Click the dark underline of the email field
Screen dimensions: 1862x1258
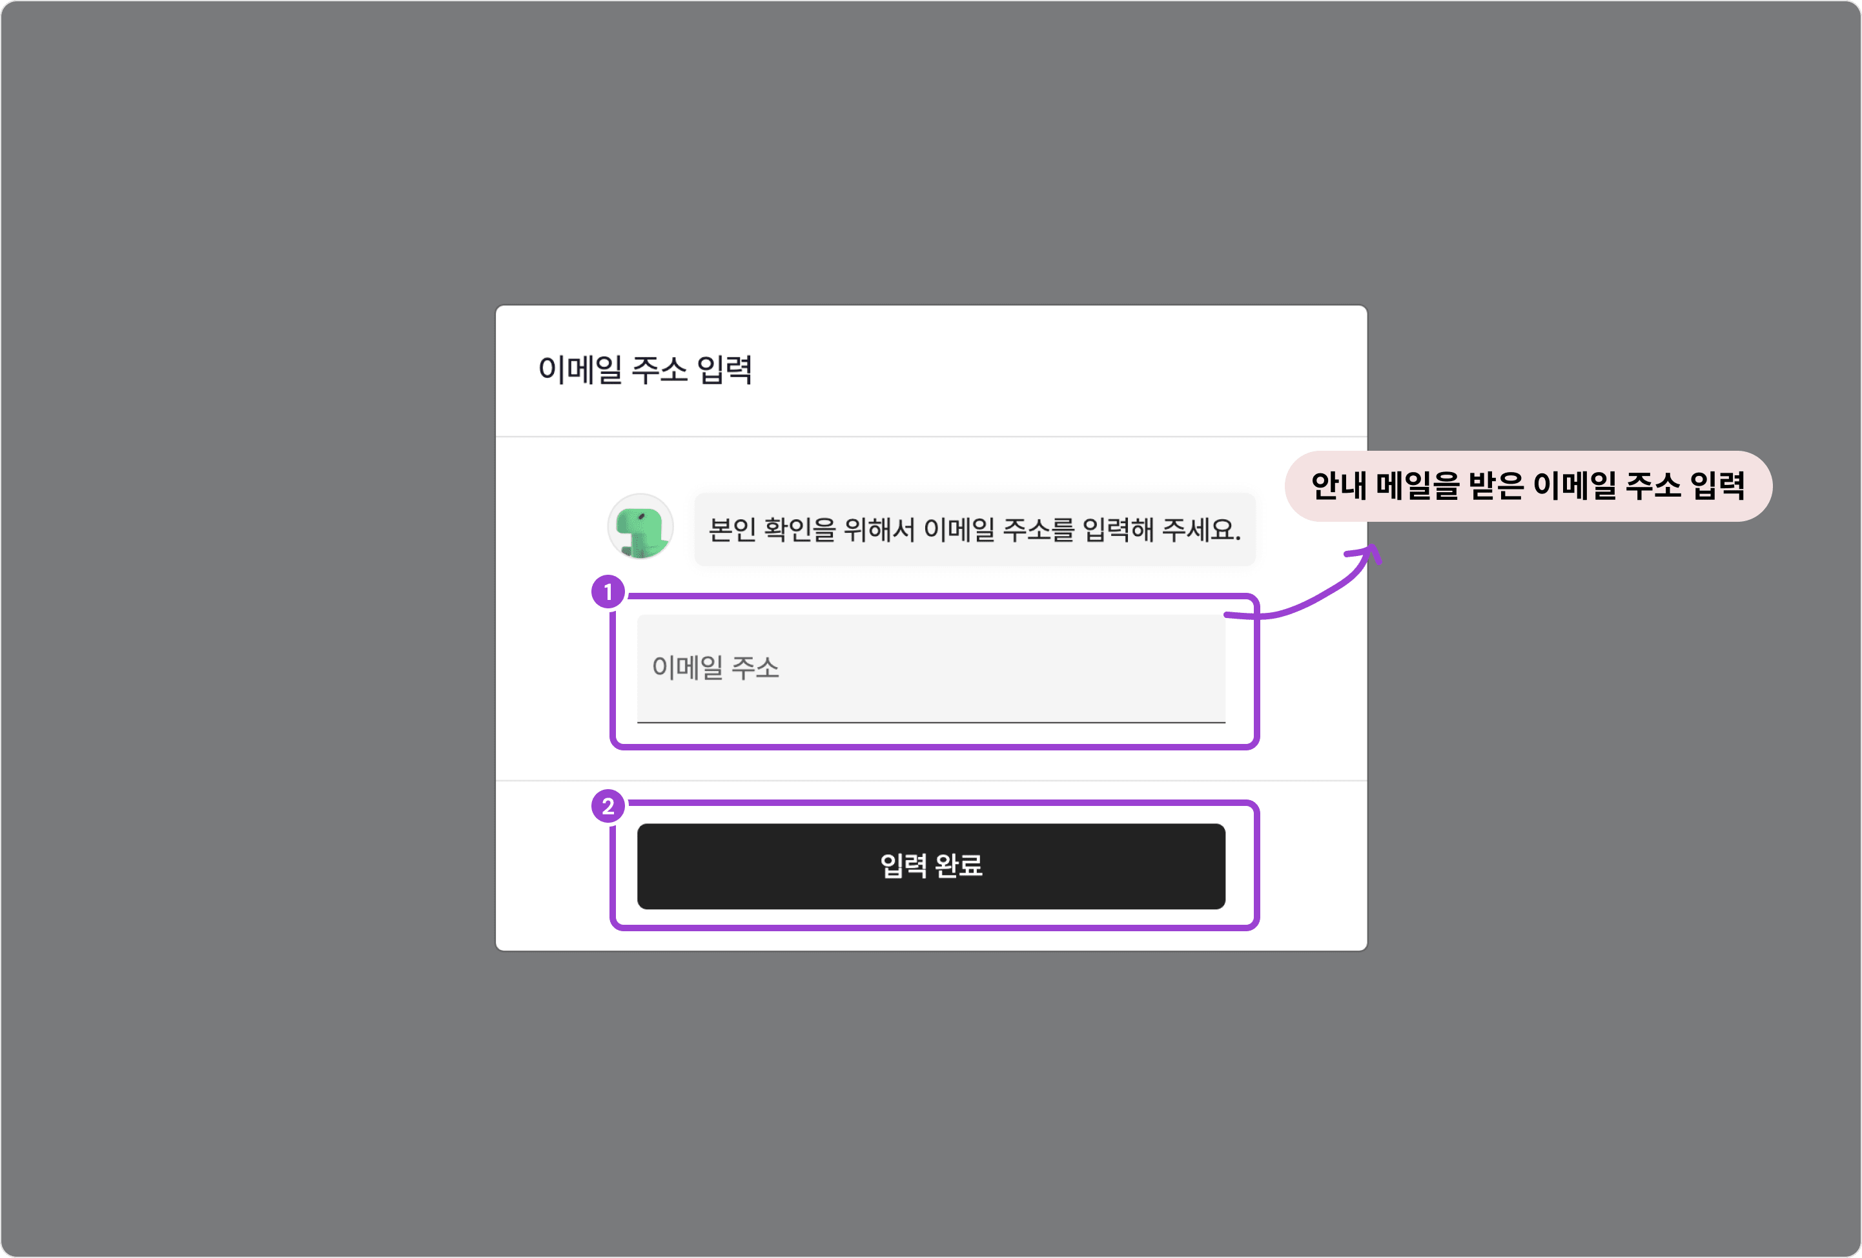tap(931, 722)
